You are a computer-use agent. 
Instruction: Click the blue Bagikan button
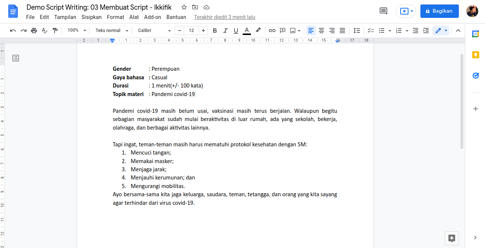point(439,11)
